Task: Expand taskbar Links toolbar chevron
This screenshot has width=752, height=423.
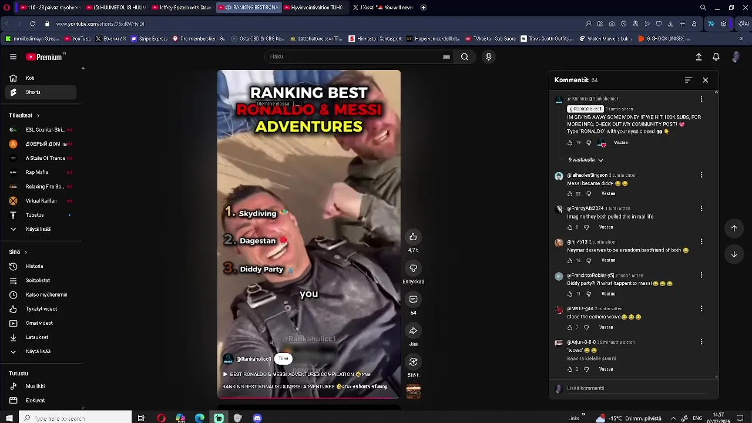Action: [x=583, y=415]
